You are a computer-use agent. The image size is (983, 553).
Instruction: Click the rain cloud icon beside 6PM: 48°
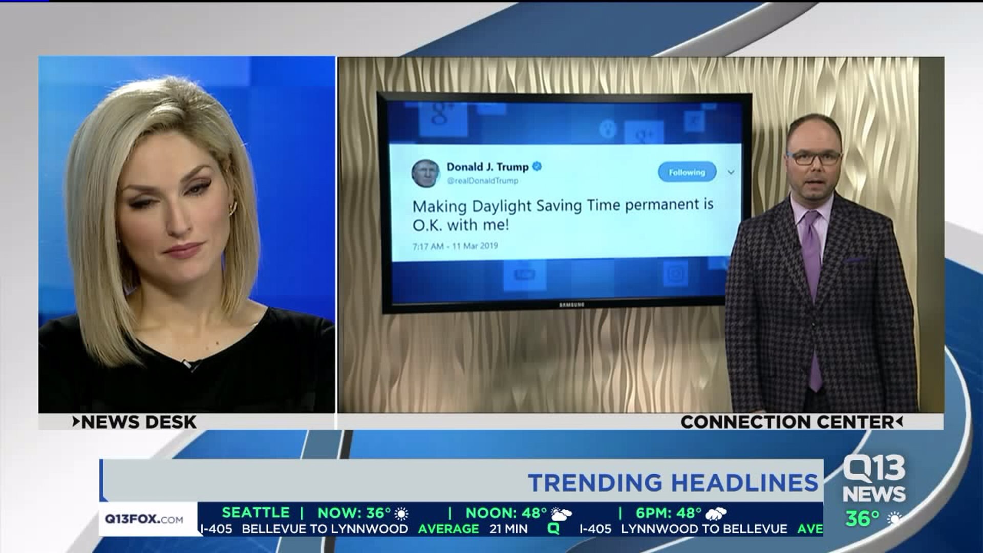tap(716, 514)
